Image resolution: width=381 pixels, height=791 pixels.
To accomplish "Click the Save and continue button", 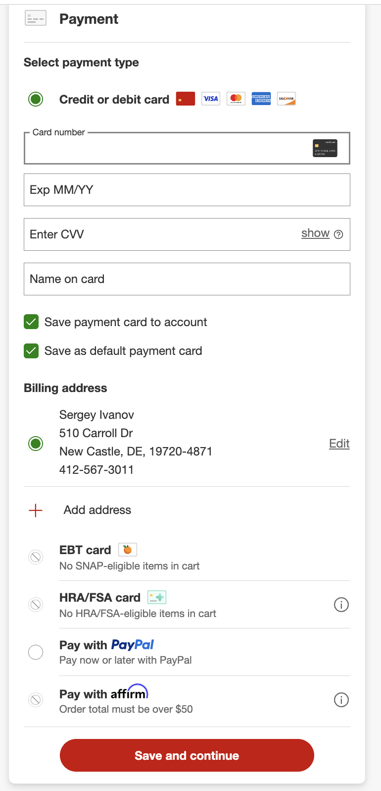I will pos(187,755).
